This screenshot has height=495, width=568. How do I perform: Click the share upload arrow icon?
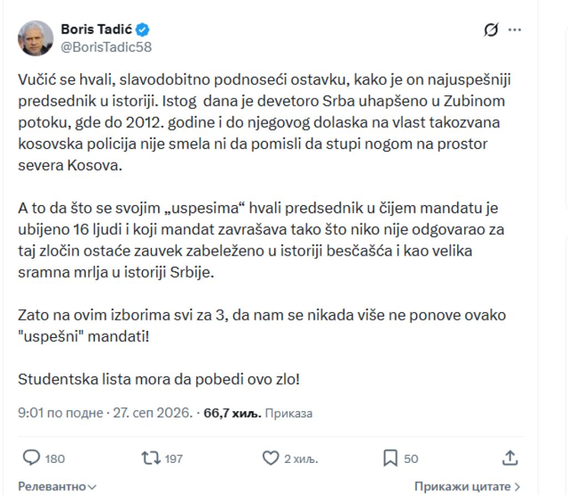pos(510,458)
